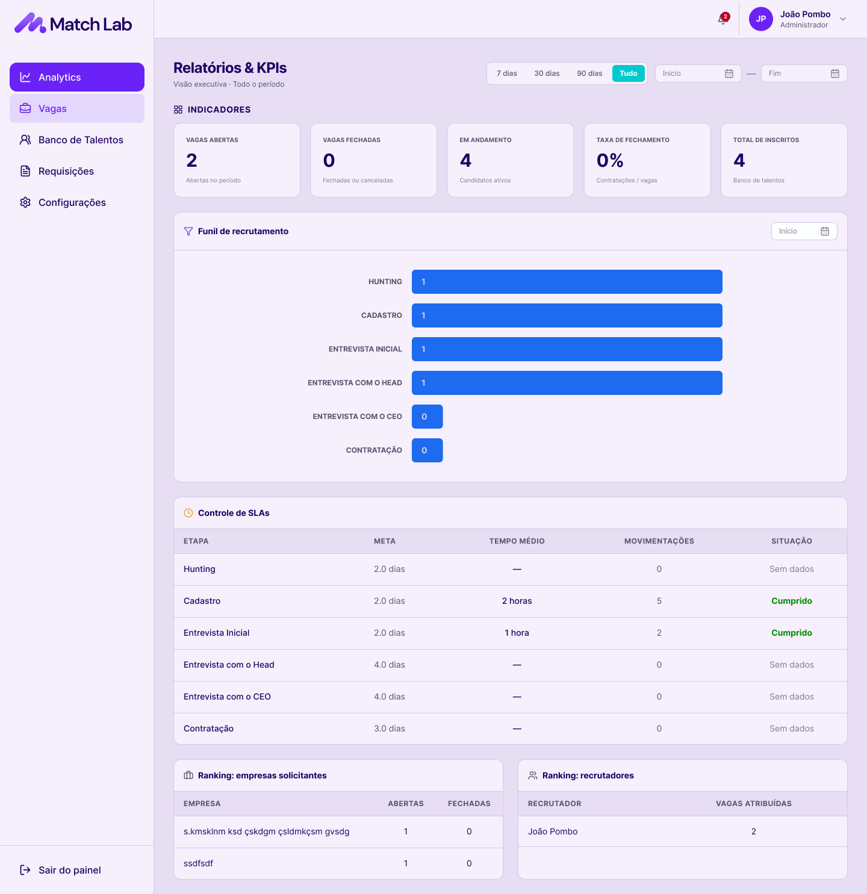
Task: Open the Analytics menu item
Action: point(77,77)
